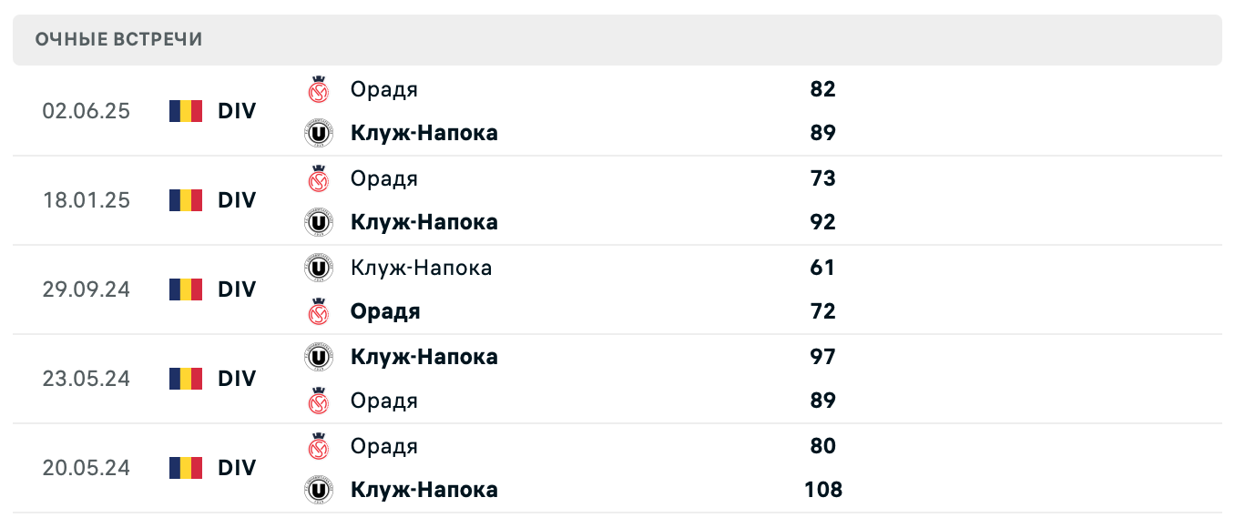Click the date 20.05.24
The image size is (1235, 528).
[87, 468]
